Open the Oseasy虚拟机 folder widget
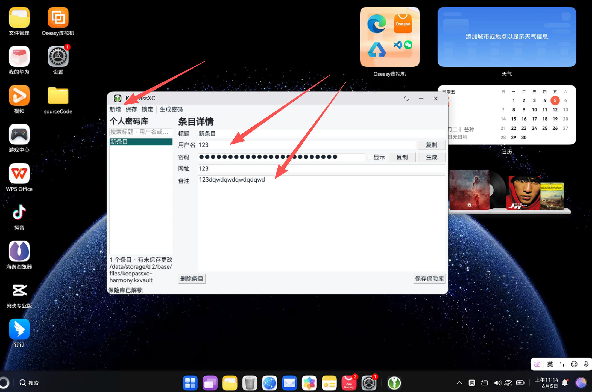The image size is (592, 392). coord(390,37)
